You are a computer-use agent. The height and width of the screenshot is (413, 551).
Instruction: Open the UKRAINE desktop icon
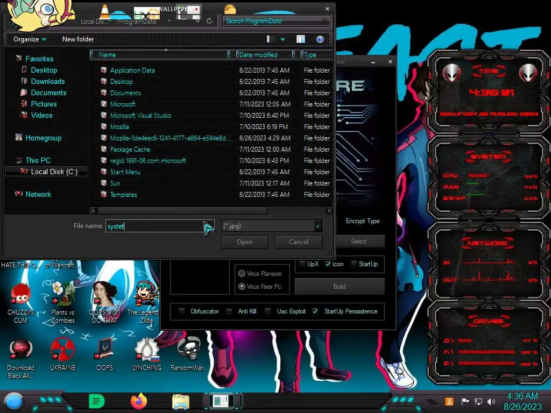click(62, 354)
